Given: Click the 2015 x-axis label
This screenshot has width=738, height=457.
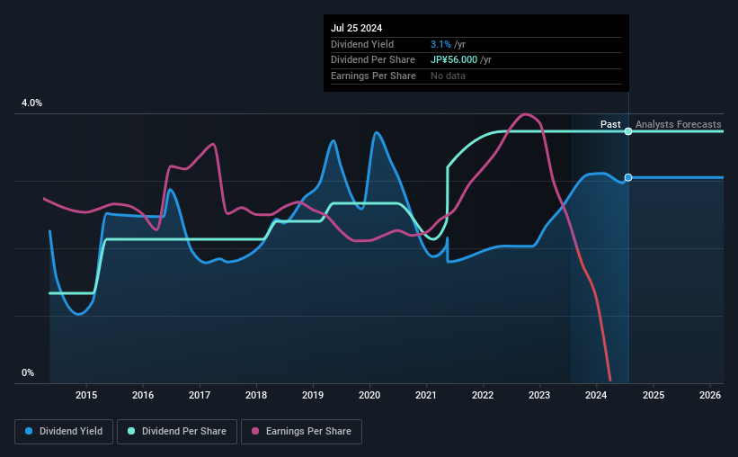Looking at the screenshot, I should [86, 395].
